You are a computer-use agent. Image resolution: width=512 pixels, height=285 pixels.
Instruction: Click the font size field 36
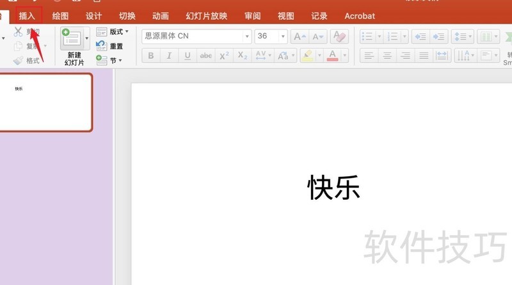(x=267, y=36)
